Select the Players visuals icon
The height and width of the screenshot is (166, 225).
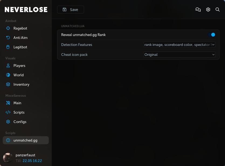pos(8,66)
